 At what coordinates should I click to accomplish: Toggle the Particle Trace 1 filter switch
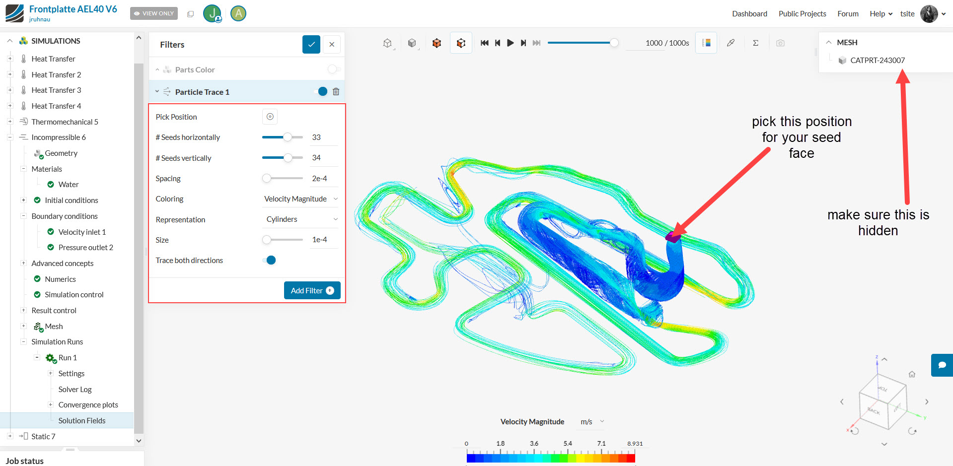[x=321, y=91]
